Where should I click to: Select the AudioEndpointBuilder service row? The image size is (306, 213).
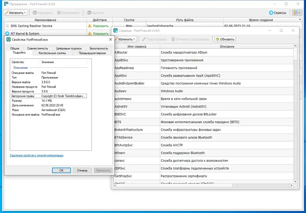tap(203, 83)
